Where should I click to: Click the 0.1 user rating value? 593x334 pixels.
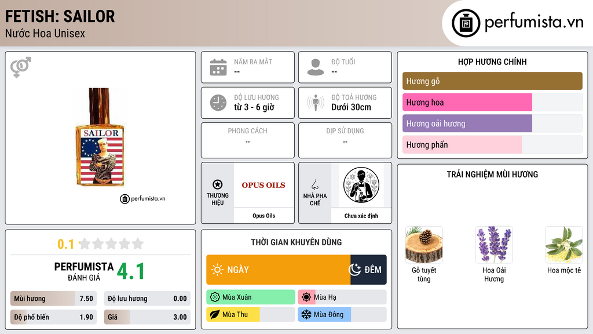click(66, 244)
